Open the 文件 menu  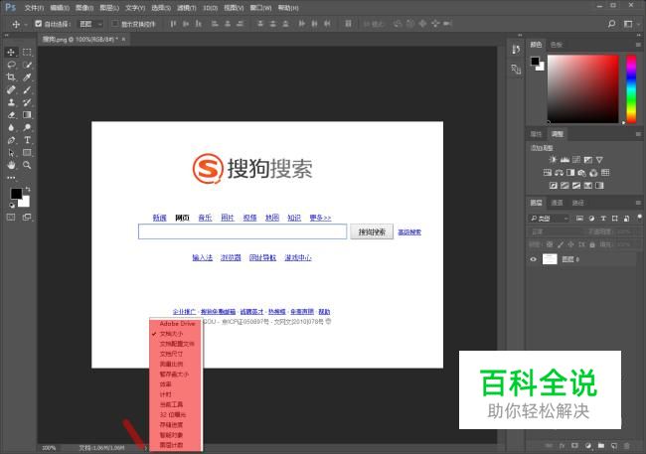(34, 8)
